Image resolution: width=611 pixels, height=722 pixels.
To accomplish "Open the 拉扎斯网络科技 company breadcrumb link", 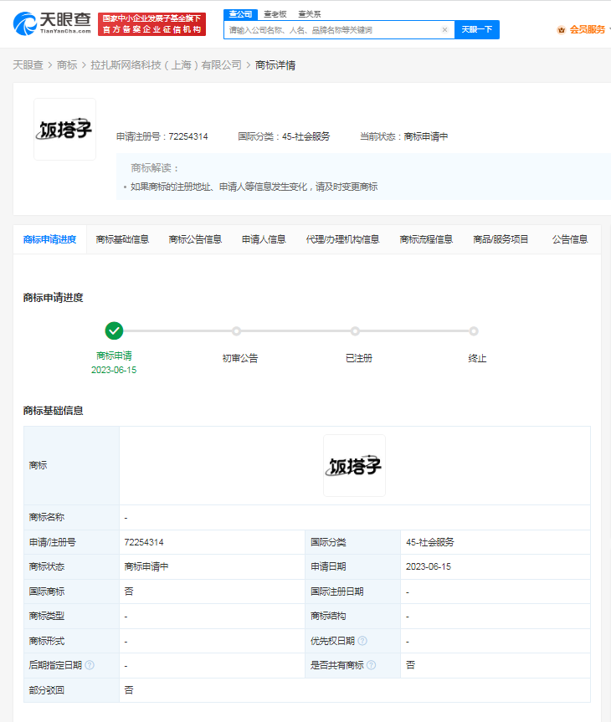I will 166,65.
